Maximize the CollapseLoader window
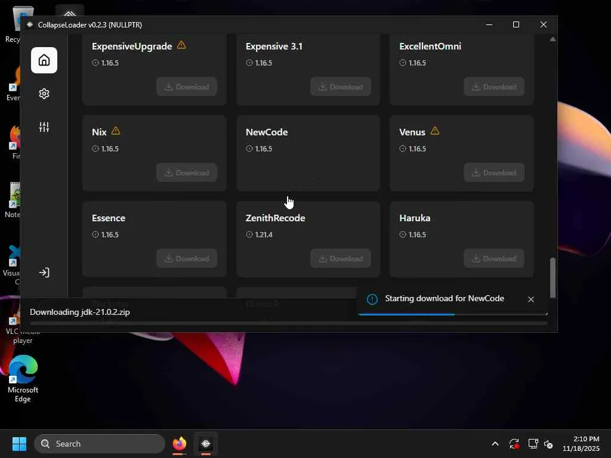 (x=516, y=24)
